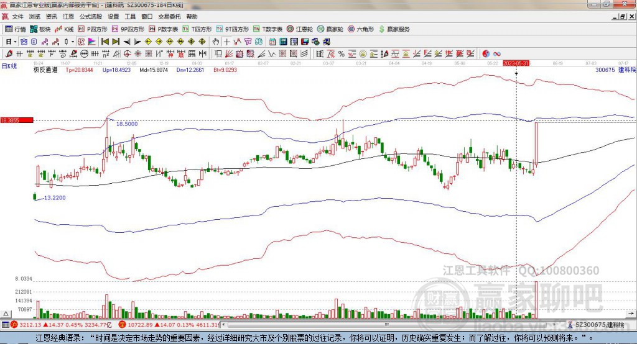637x344 pixels.
Task: Click the circled crosshair target icon
Action: click(127, 53)
